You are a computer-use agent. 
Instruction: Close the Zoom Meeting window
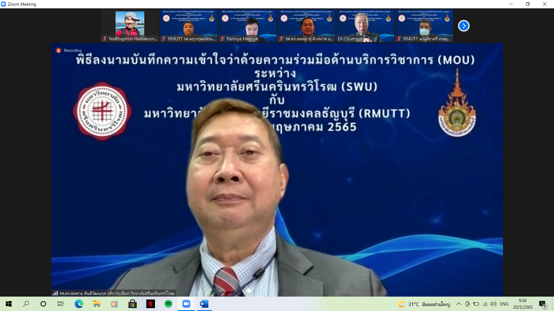coord(545,4)
